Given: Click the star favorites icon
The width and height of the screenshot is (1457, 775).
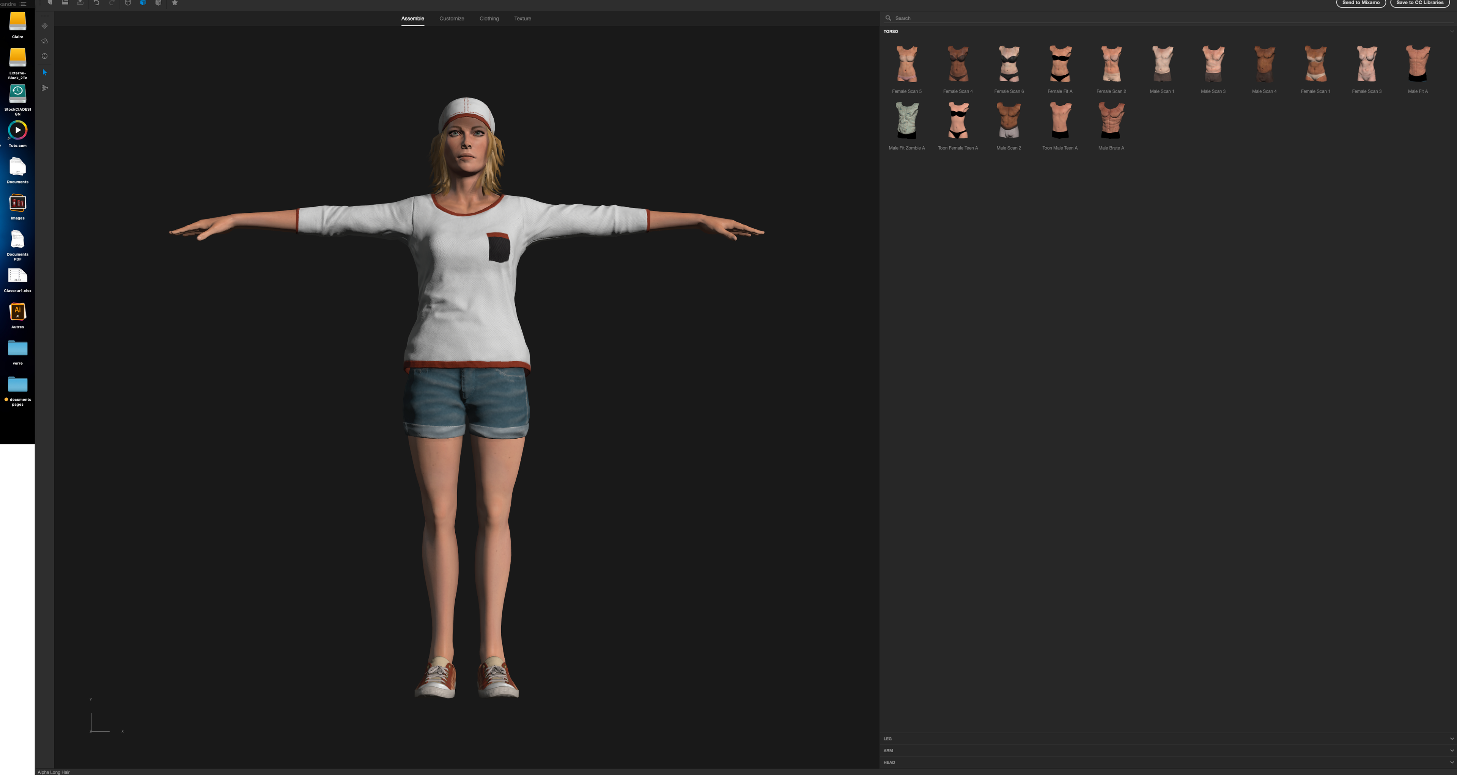Looking at the screenshot, I should click(x=175, y=3).
